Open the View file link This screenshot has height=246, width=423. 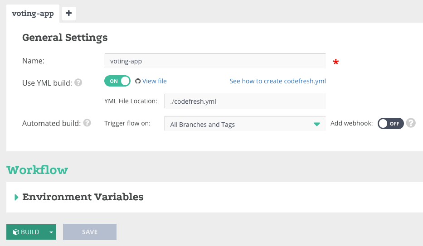155,81
